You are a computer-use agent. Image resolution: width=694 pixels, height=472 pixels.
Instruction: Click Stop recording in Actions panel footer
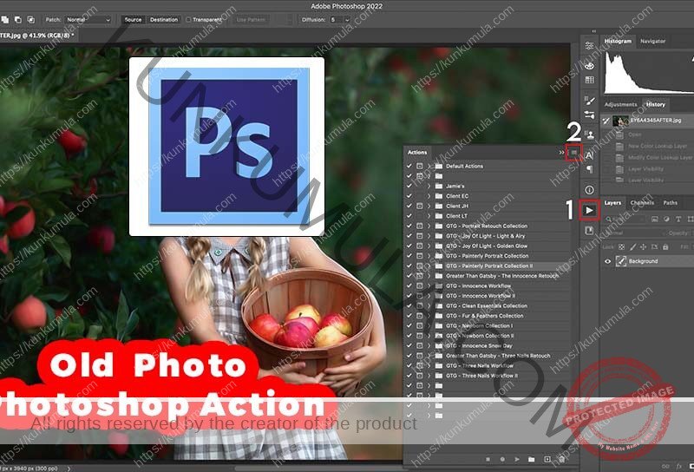click(488, 459)
